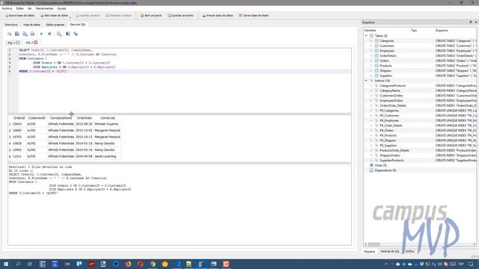Screen dimensions: 479x269
Task: Switch to the Editar pragmas tab
Action: [x=55, y=25]
